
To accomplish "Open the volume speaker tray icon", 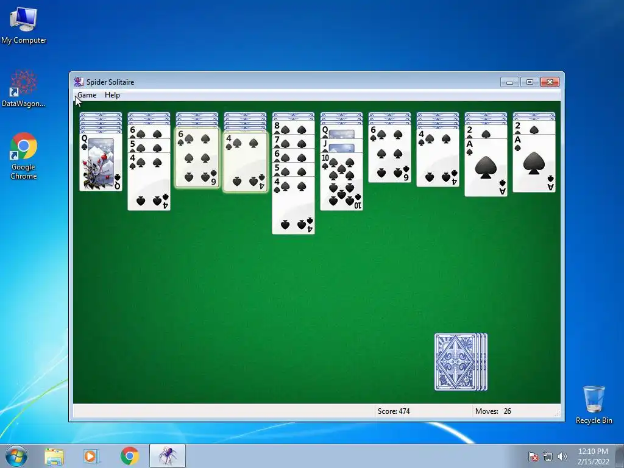I will [562, 456].
